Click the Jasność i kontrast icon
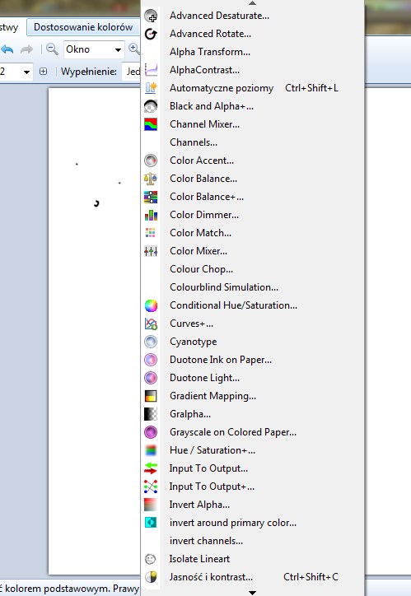 click(x=151, y=577)
